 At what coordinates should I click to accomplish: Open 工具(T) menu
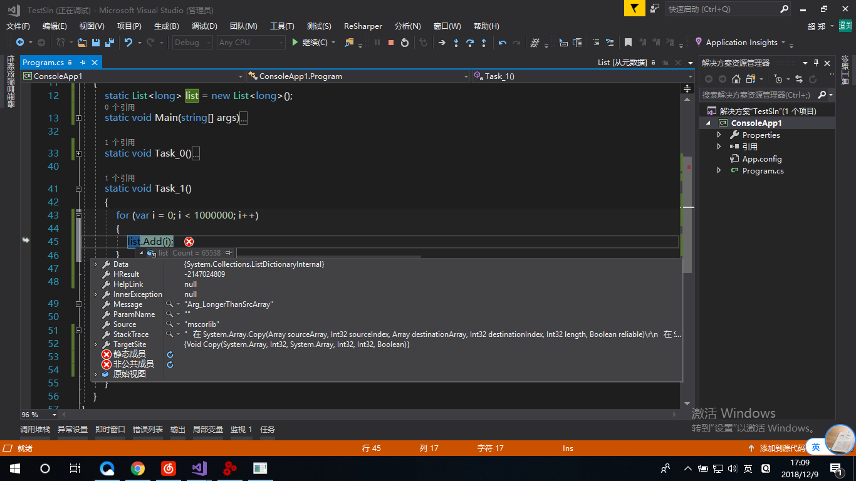tap(282, 26)
